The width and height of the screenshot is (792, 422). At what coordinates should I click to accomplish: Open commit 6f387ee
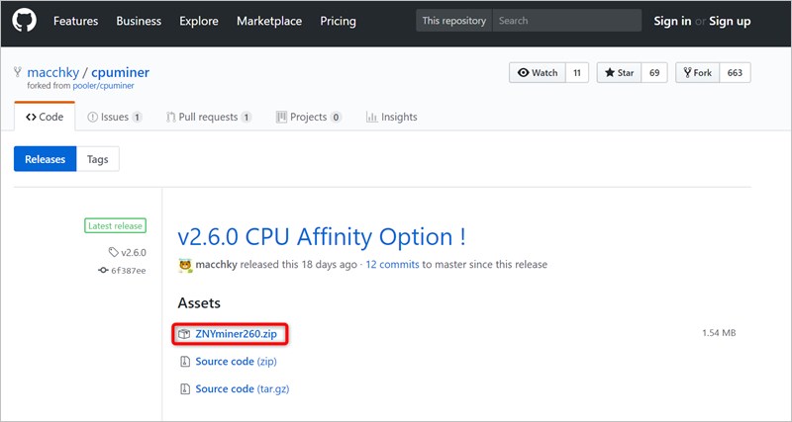click(129, 271)
